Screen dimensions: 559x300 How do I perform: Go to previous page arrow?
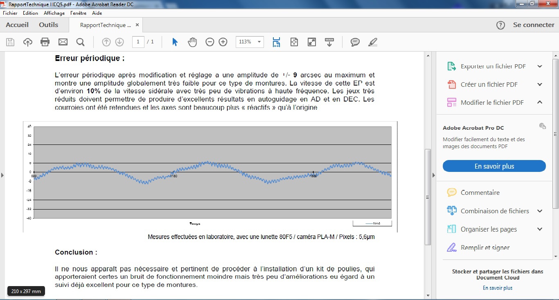click(x=106, y=42)
